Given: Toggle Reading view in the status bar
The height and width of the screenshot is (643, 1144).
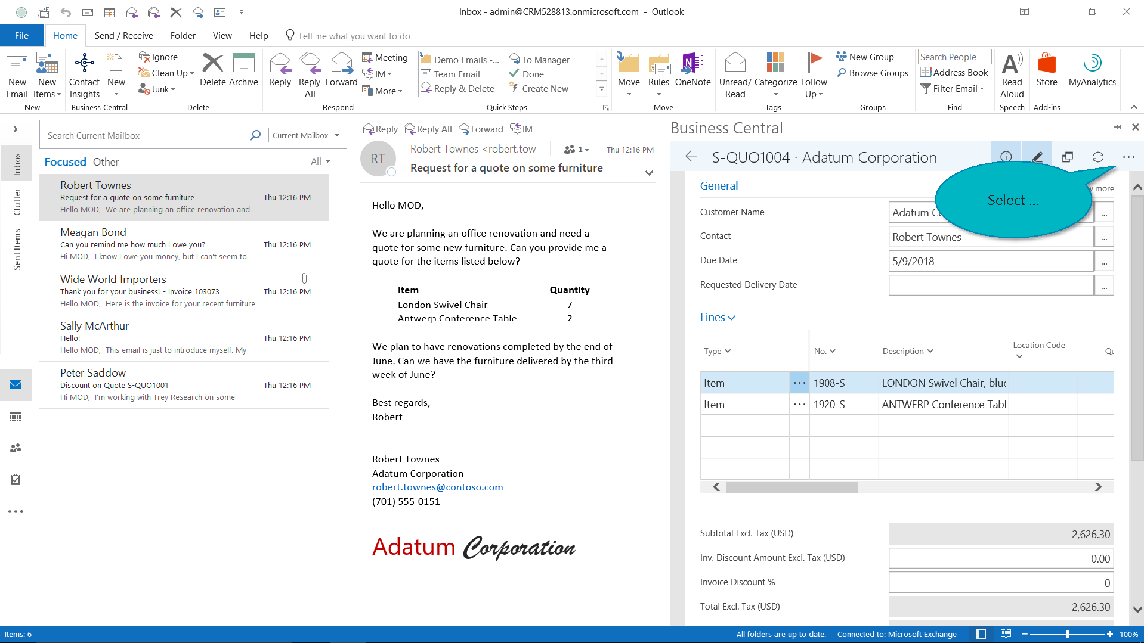Looking at the screenshot, I should (x=1006, y=634).
